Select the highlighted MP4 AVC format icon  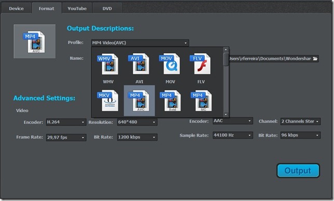pos(140,101)
